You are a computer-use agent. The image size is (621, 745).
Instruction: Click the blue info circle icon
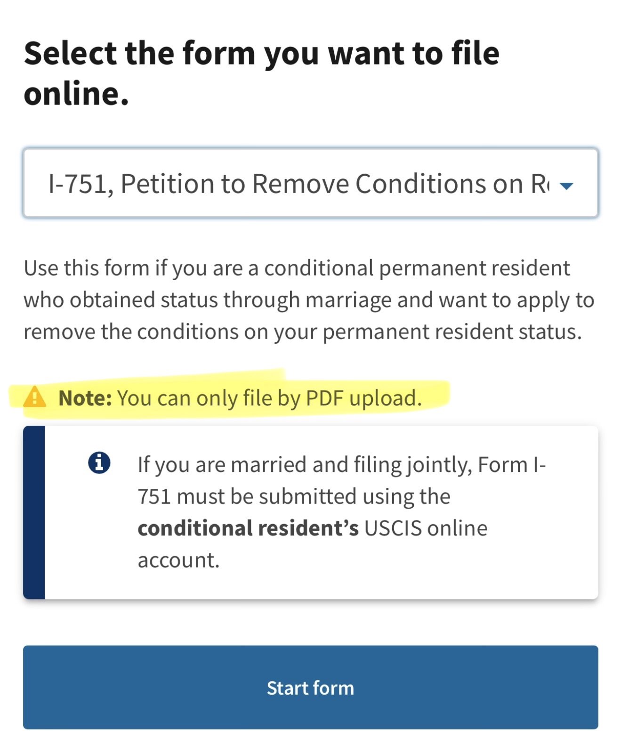pyautogui.click(x=99, y=462)
